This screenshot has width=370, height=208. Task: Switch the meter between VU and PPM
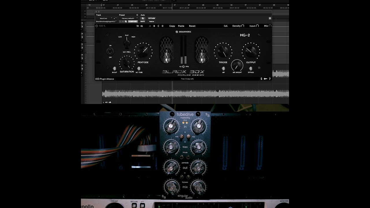[x=183, y=66]
